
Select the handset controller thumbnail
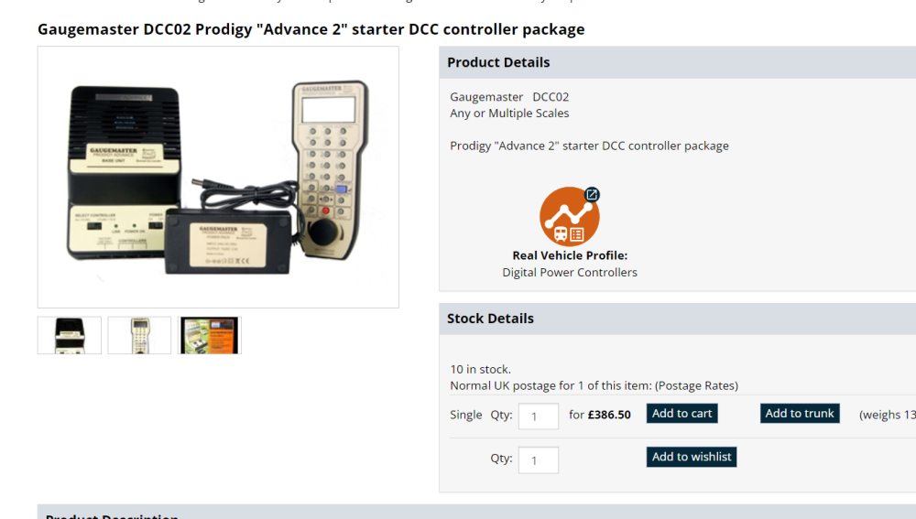(x=139, y=335)
